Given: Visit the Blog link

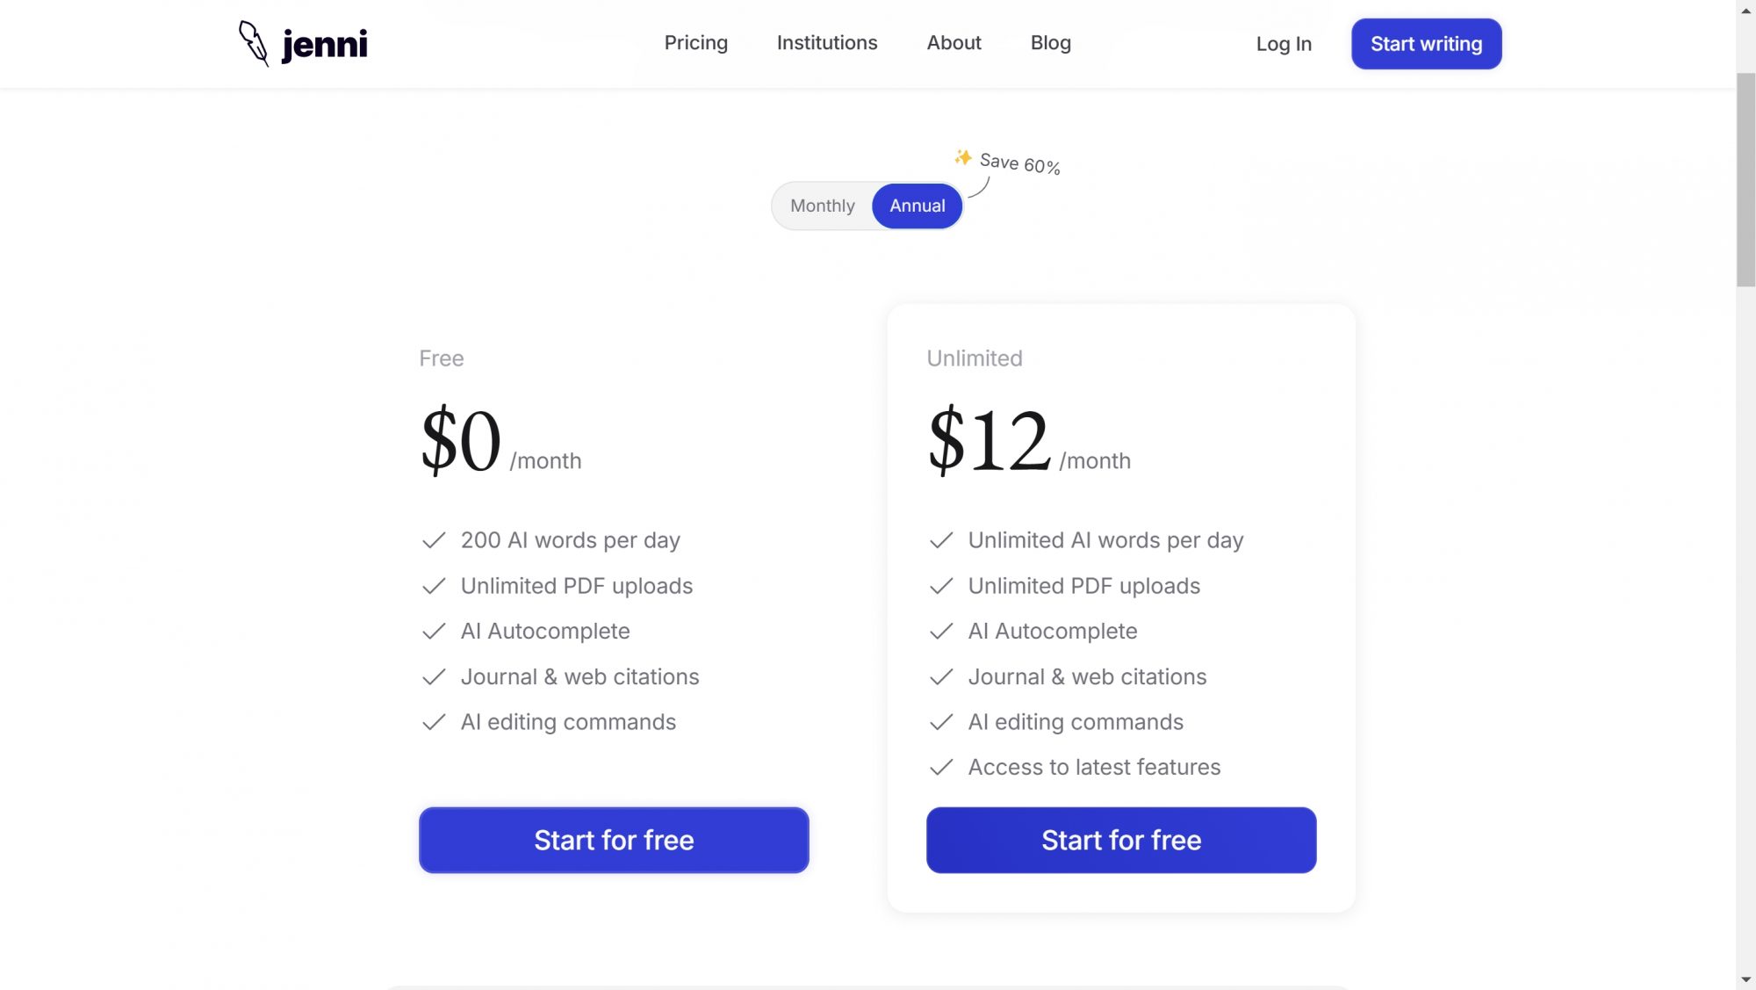Looking at the screenshot, I should pos(1050,43).
